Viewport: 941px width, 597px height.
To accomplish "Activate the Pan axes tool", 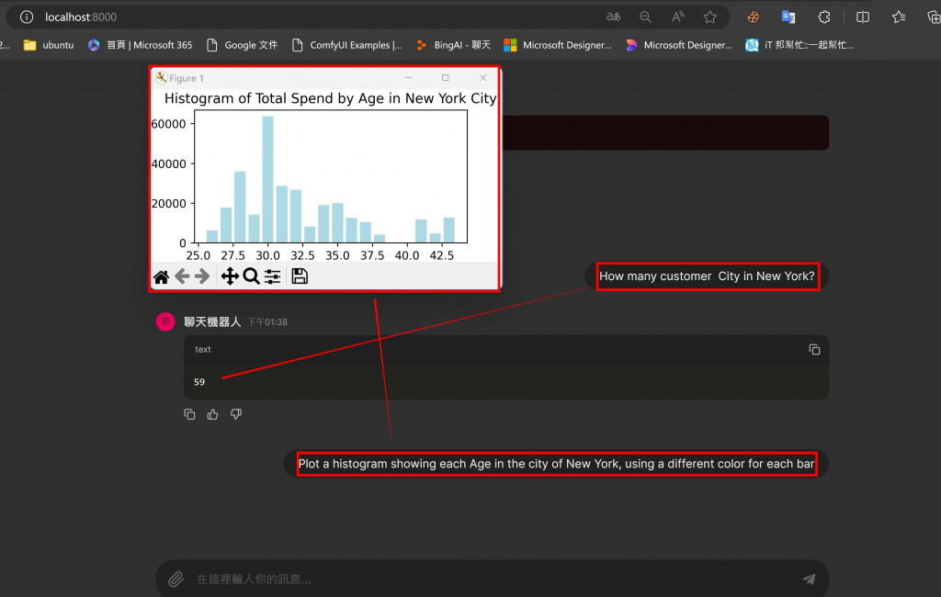I will click(230, 276).
